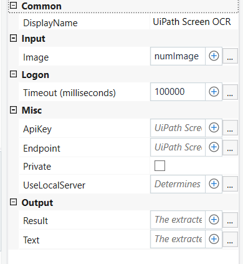Open expression editor for Image property
The width and height of the screenshot is (243, 264).
coord(230,56)
